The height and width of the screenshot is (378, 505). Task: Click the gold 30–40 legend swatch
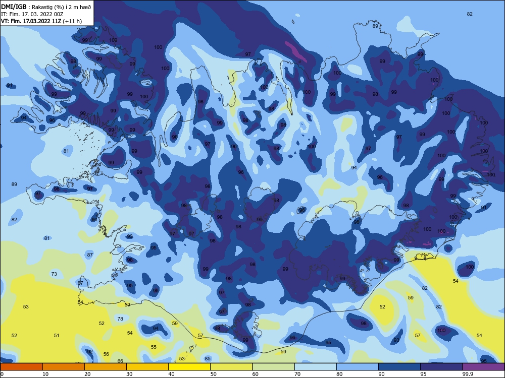[147, 367]
